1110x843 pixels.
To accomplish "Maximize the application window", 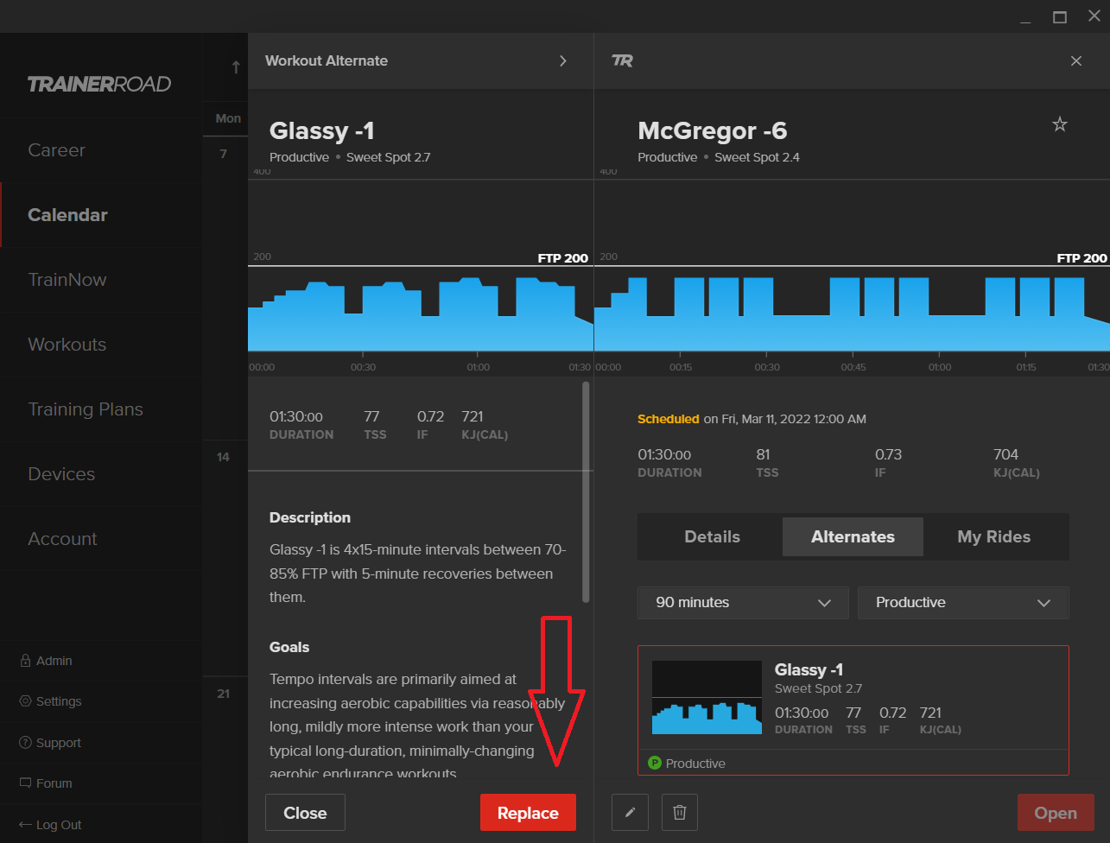I will [x=1060, y=16].
